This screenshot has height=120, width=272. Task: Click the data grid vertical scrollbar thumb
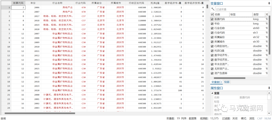click(207, 7)
